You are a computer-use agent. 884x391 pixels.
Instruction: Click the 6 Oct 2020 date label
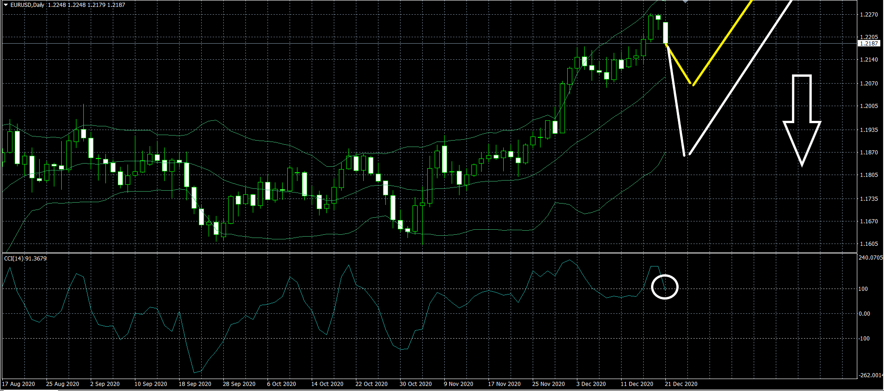(281, 384)
